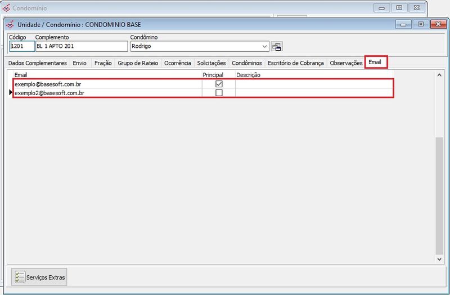Click the icon button next to Condômino dropdown
The width and height of the screenshot is (450, 295).
[277, 46]
